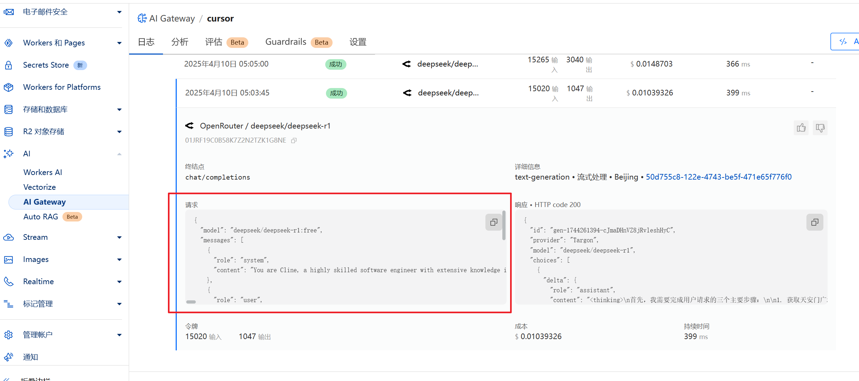Click the 366 ms duration cell

coord(738,64)
